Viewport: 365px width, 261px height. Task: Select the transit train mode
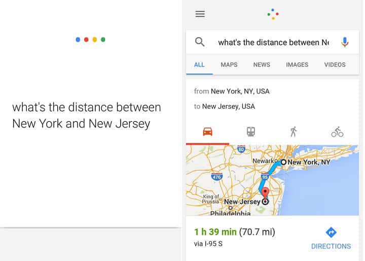(251, 132)
